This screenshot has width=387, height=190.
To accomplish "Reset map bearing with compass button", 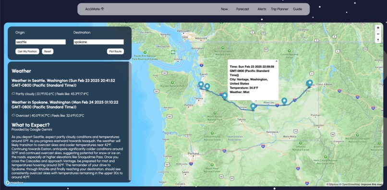I will click(378, 40).
